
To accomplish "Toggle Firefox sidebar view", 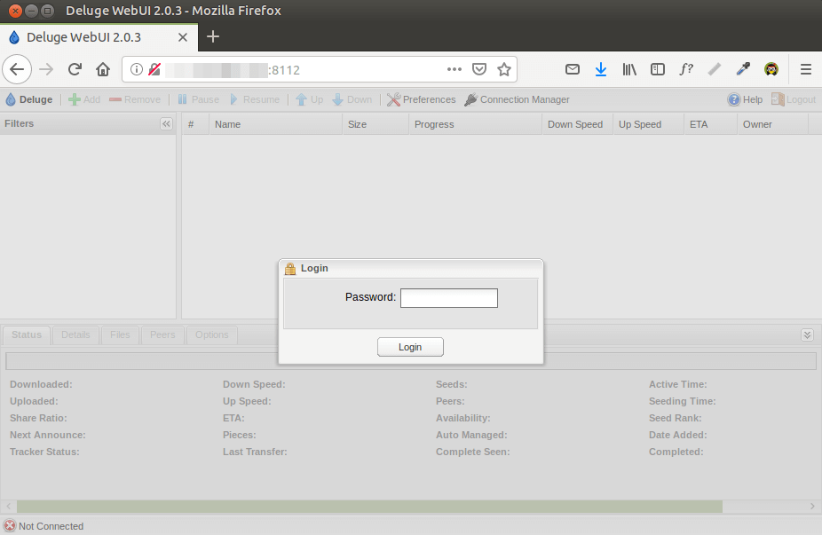I will 658,69.
